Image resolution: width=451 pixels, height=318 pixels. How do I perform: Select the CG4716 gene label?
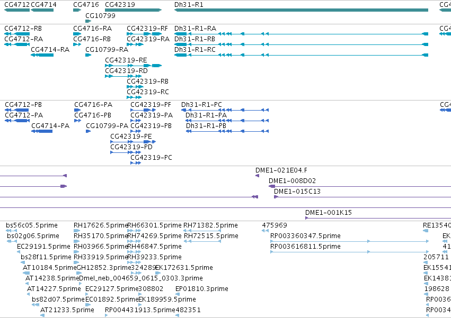point(86,5)
